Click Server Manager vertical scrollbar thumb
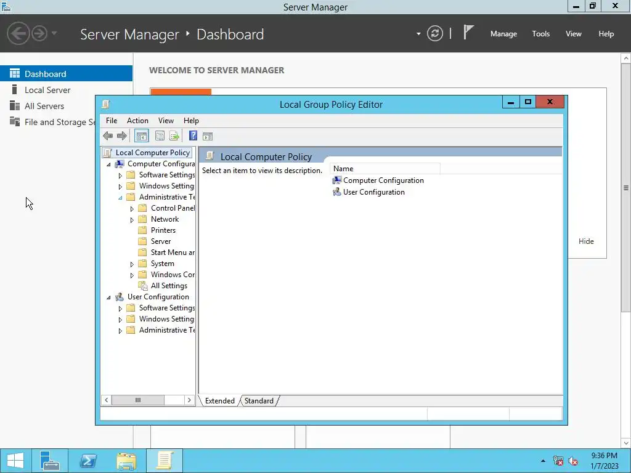Screen dimensions: 631x473 (626, 187)
